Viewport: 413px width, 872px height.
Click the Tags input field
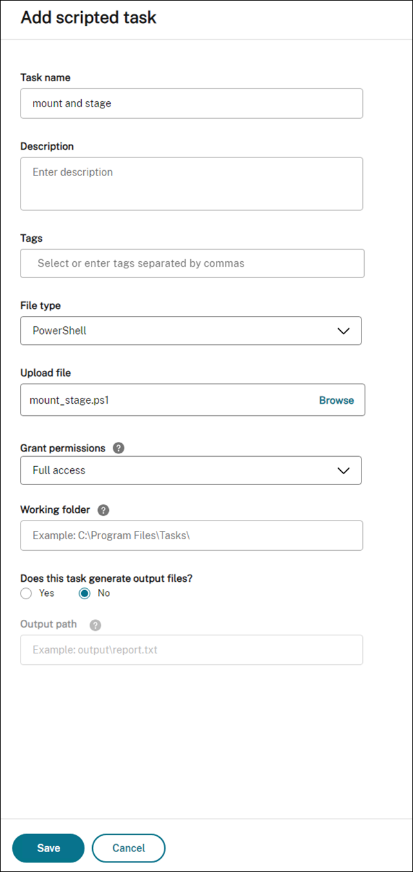point(192,263)
